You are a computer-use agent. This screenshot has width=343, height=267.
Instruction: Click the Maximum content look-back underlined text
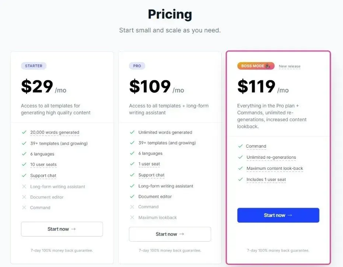275,168
